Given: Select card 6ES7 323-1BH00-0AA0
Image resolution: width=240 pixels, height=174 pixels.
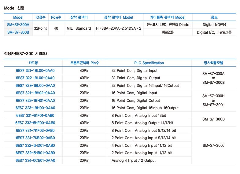Looking at the screenshot, I should [35, 108].
